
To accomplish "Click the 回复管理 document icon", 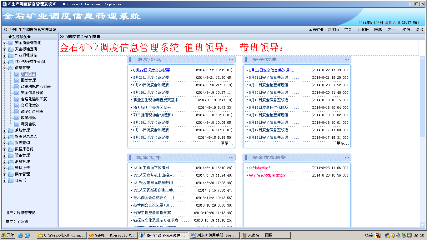I will click(17, 80).
